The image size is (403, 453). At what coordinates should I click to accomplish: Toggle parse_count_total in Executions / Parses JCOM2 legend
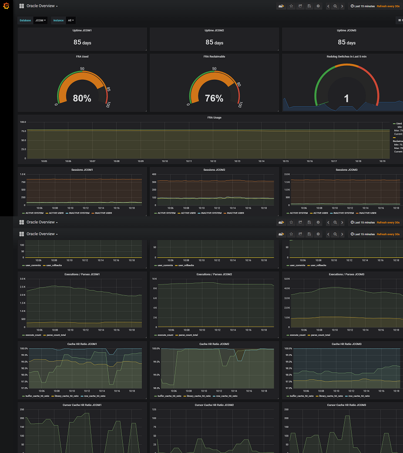187,335
